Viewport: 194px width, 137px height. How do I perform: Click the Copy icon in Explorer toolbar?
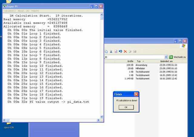106,51
